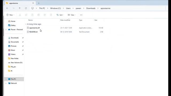Click the PC monitor icon in address bar
The height and width of the screenshot is (96, 171).
point(33,8)
